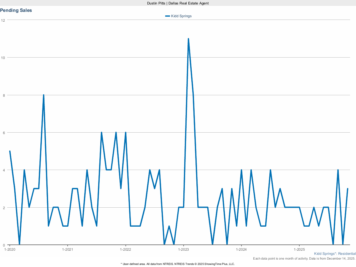Click the Pending Sales chart title
The image size is (356, 267).
tap(16, 10)
